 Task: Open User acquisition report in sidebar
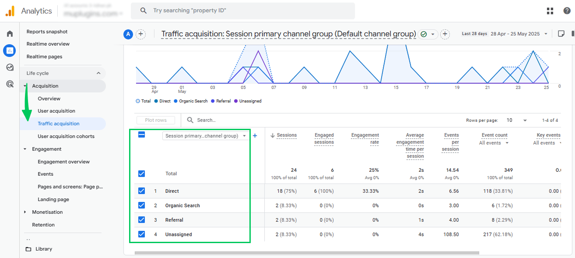click(x=56, y=111)
